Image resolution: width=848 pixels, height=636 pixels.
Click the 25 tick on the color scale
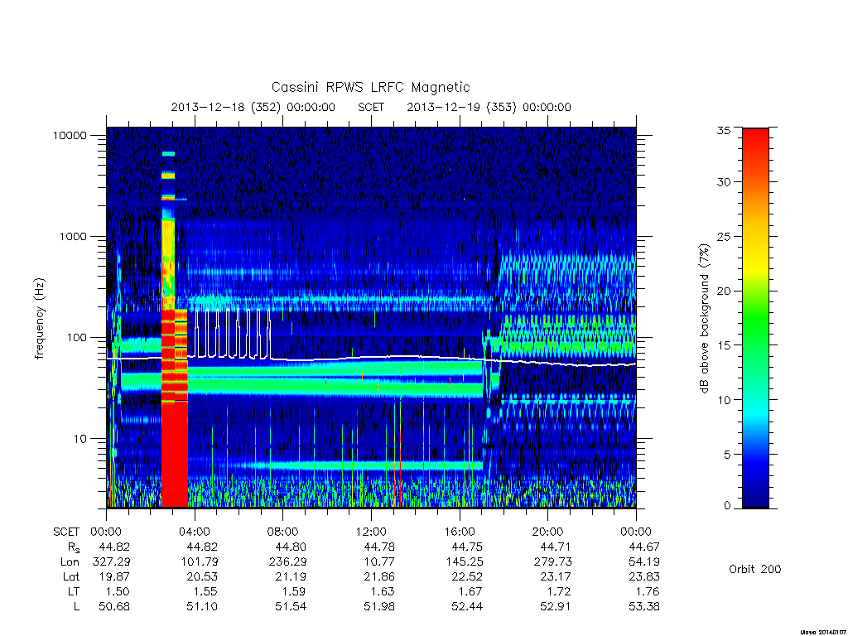coord(724,237)
